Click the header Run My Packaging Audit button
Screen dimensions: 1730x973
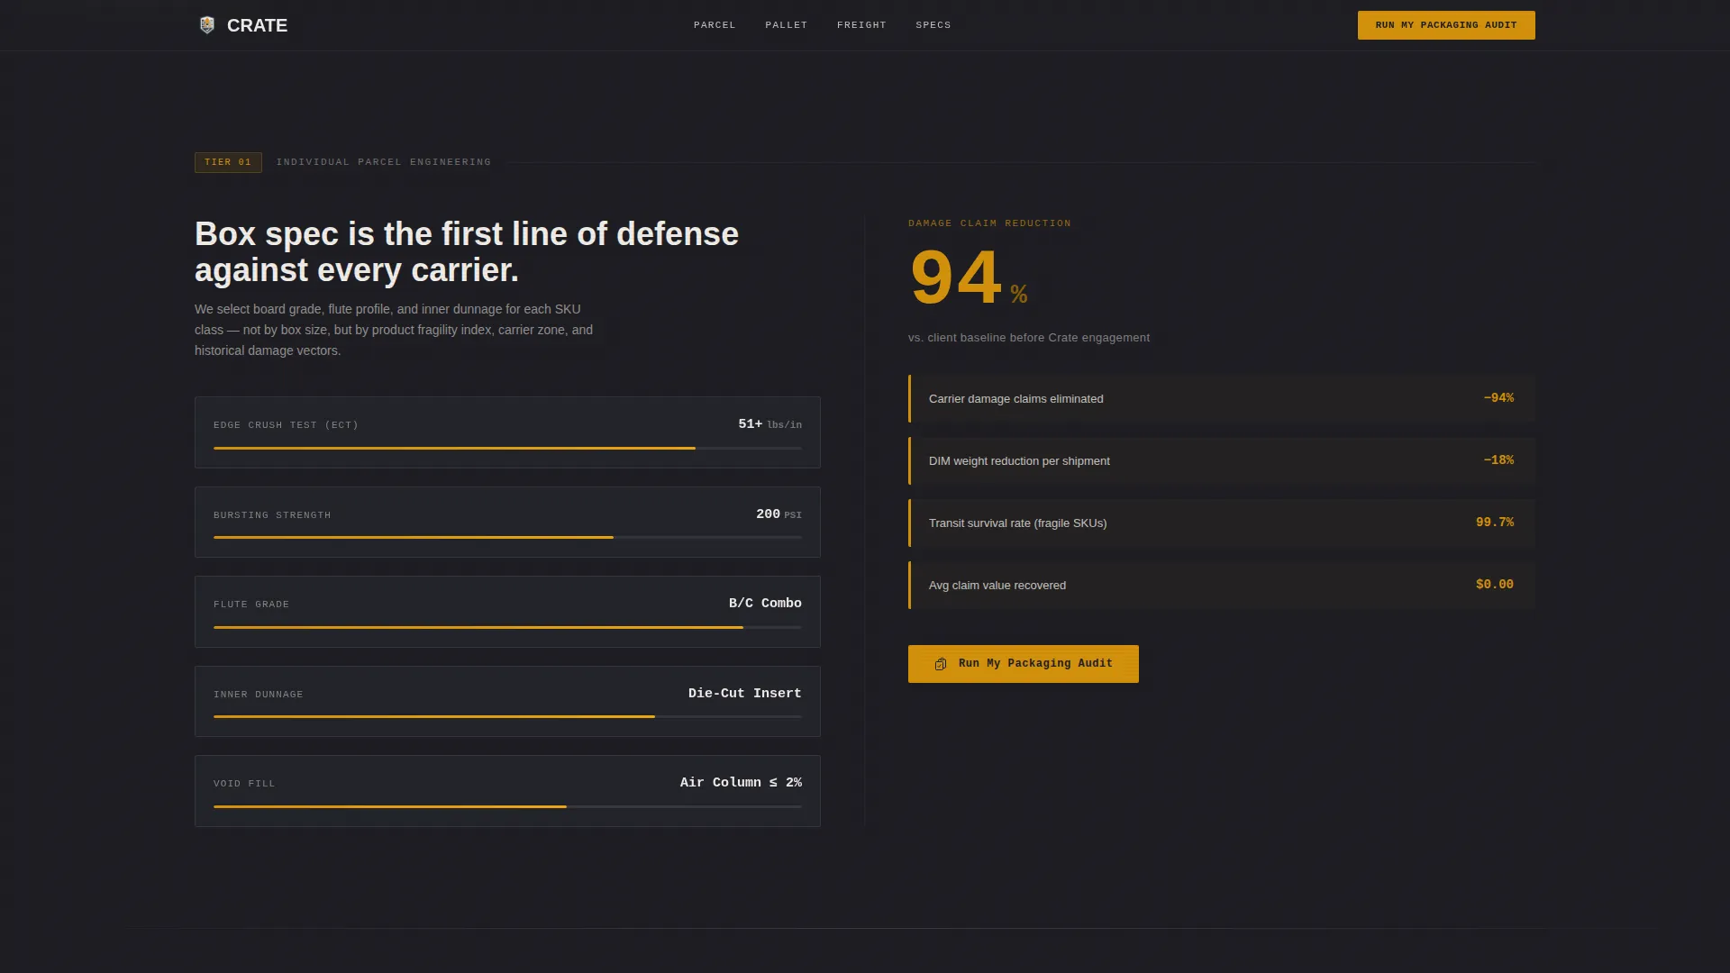[1446, 25]
